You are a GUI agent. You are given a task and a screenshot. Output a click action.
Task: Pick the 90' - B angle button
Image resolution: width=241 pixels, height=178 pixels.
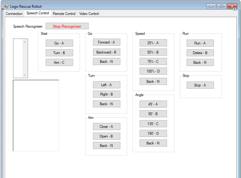click(x=153, y=114)
